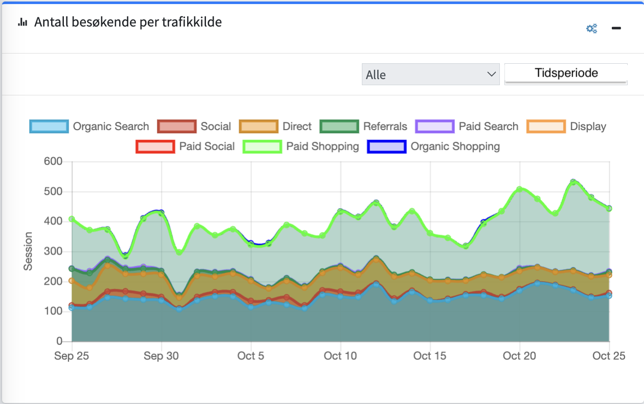Select the Paid Shopping data point at Oct 20
Viewport: 644px width, 404px height.
(x=519, y=189)
